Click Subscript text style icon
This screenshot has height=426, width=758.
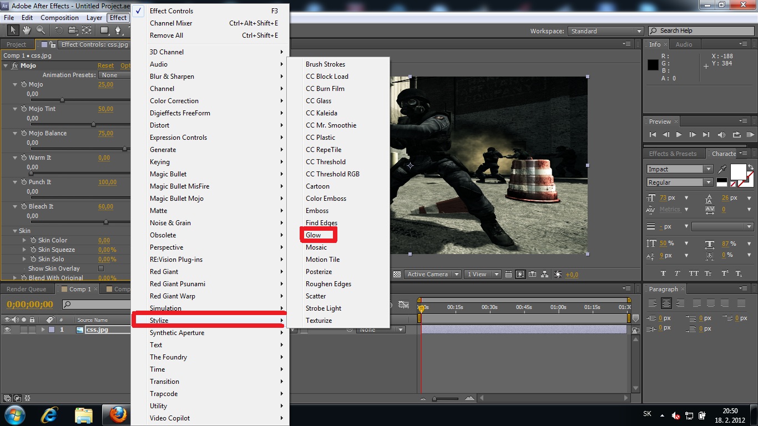coord(739,273)
